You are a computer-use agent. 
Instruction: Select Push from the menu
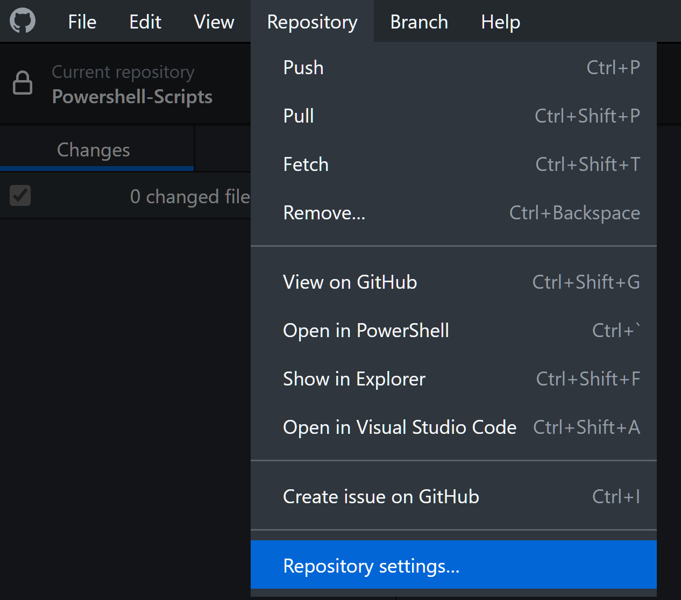pyautogui.click(x=453, y=68)
